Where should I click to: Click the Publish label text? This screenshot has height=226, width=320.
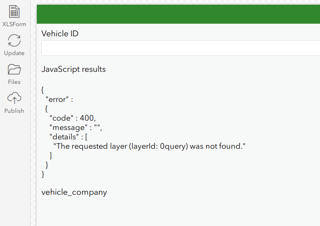pos(14,111)
